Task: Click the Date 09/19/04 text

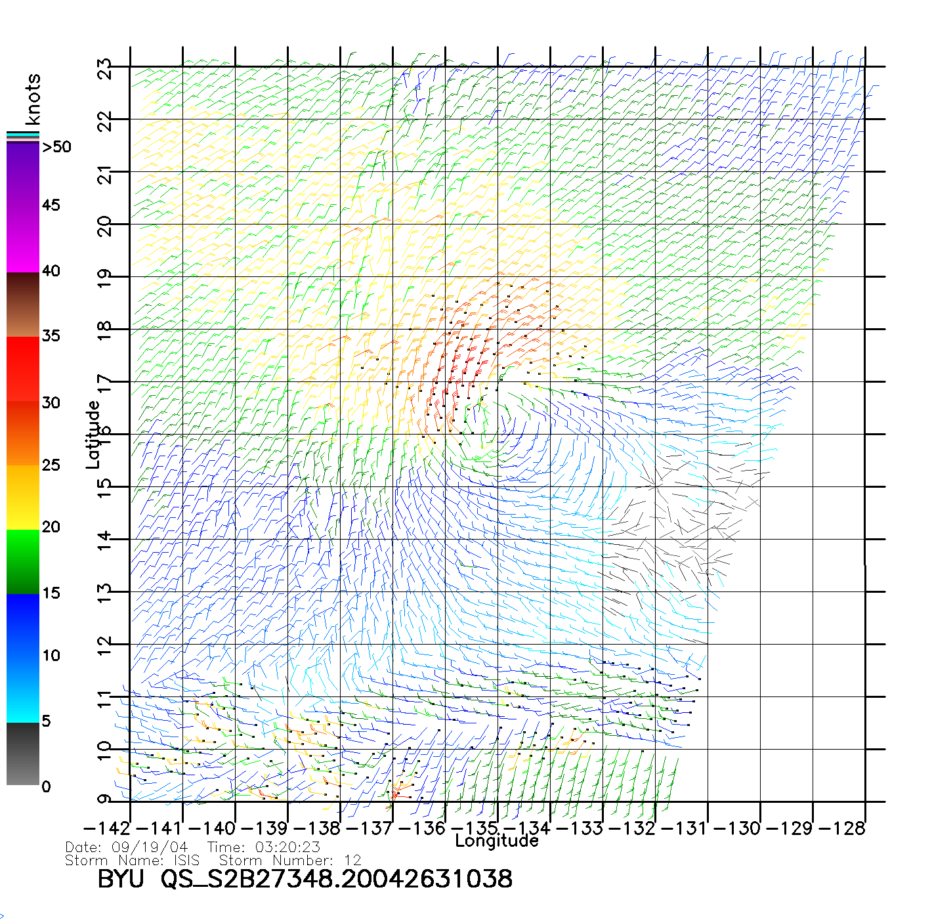Action: point(126,847)
